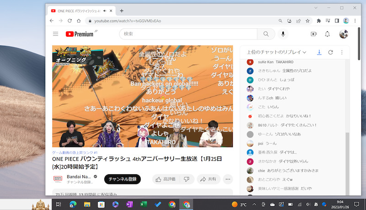This screenshot has height=210, width=366.
Task: Open a new browser tab
Action: point(121,10)
